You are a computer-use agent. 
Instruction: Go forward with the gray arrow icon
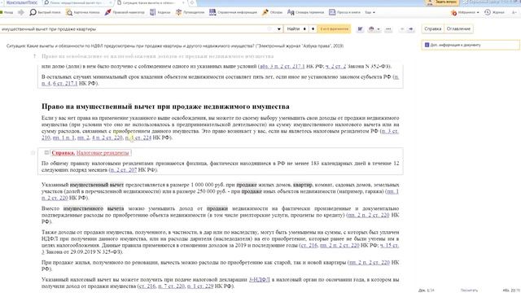21,12
